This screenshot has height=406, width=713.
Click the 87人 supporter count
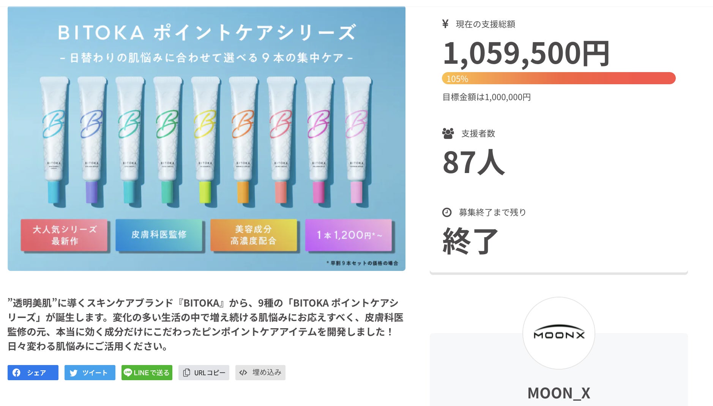point(473,162)
